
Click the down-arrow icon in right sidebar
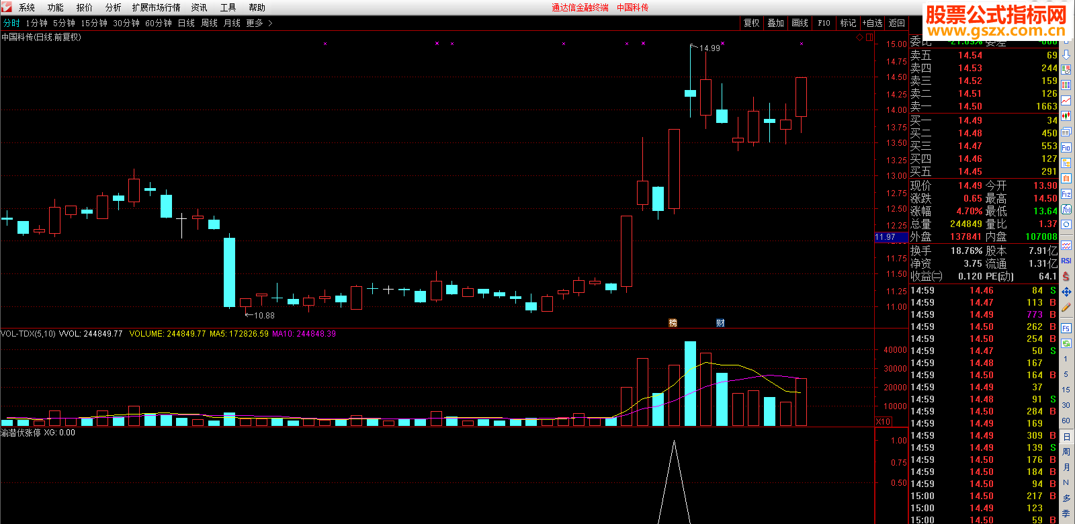[x=1066, y=54]
